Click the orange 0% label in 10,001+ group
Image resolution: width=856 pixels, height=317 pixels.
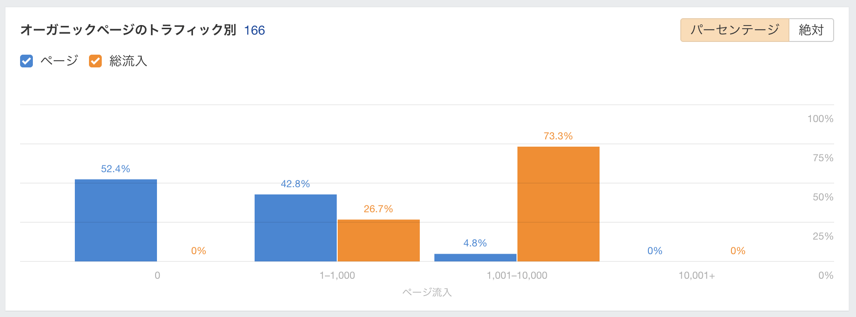click(738, 251)
